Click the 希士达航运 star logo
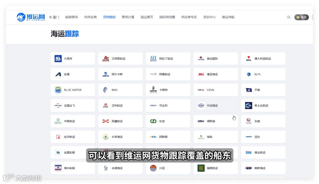This screenshot has height=184, width=319. tap(249, 105)
